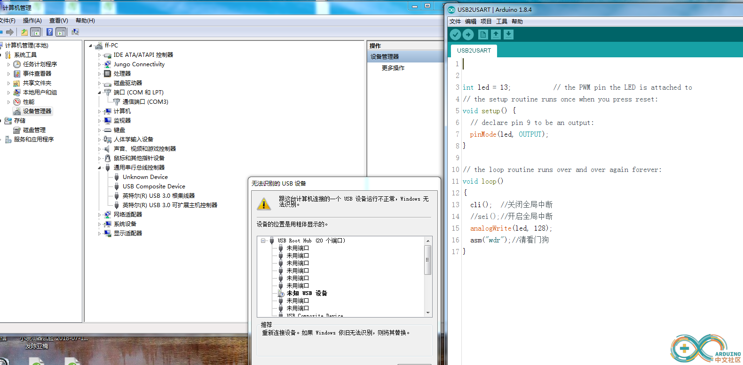Open the 工具 menu in Arduino
The image size is (743, 365).
point(501,22)
